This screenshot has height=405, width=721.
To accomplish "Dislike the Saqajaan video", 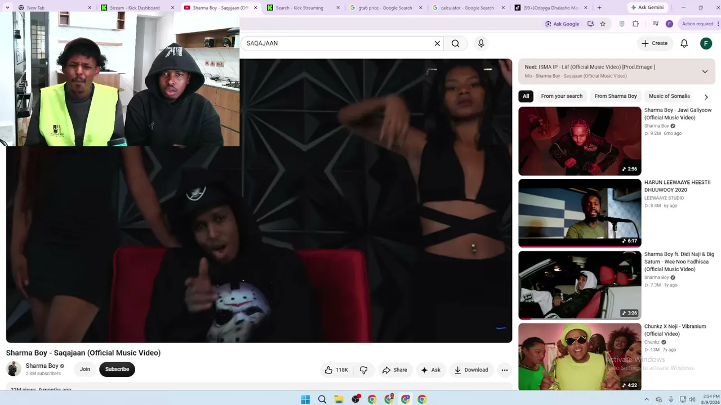I will coord(363,370).
